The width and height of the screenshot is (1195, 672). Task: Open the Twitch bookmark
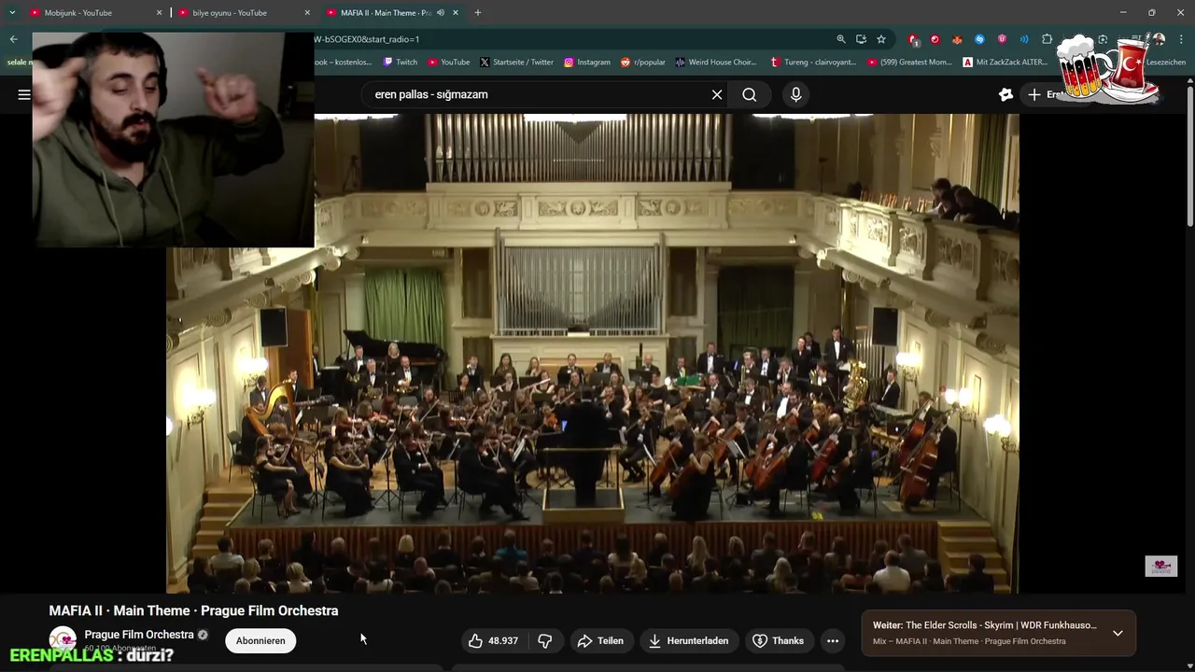pos(401,63)
